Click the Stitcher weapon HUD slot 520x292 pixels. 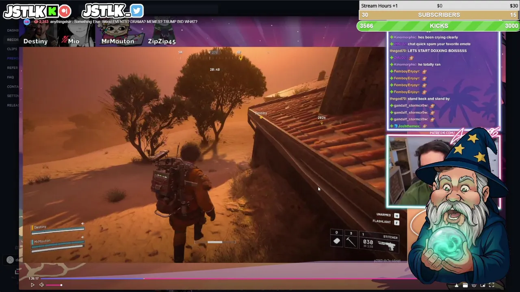379,243
